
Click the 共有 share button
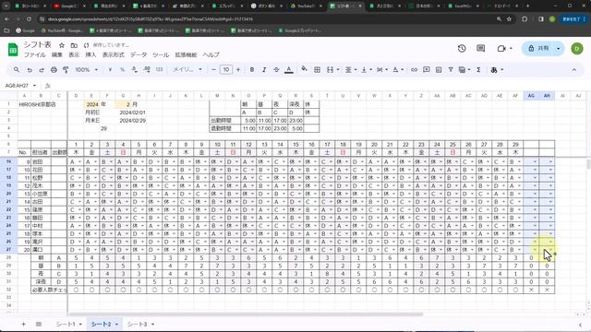pos(538,49)
